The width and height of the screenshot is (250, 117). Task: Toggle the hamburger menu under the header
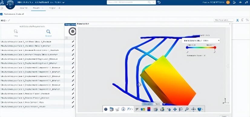click(2, 8)
